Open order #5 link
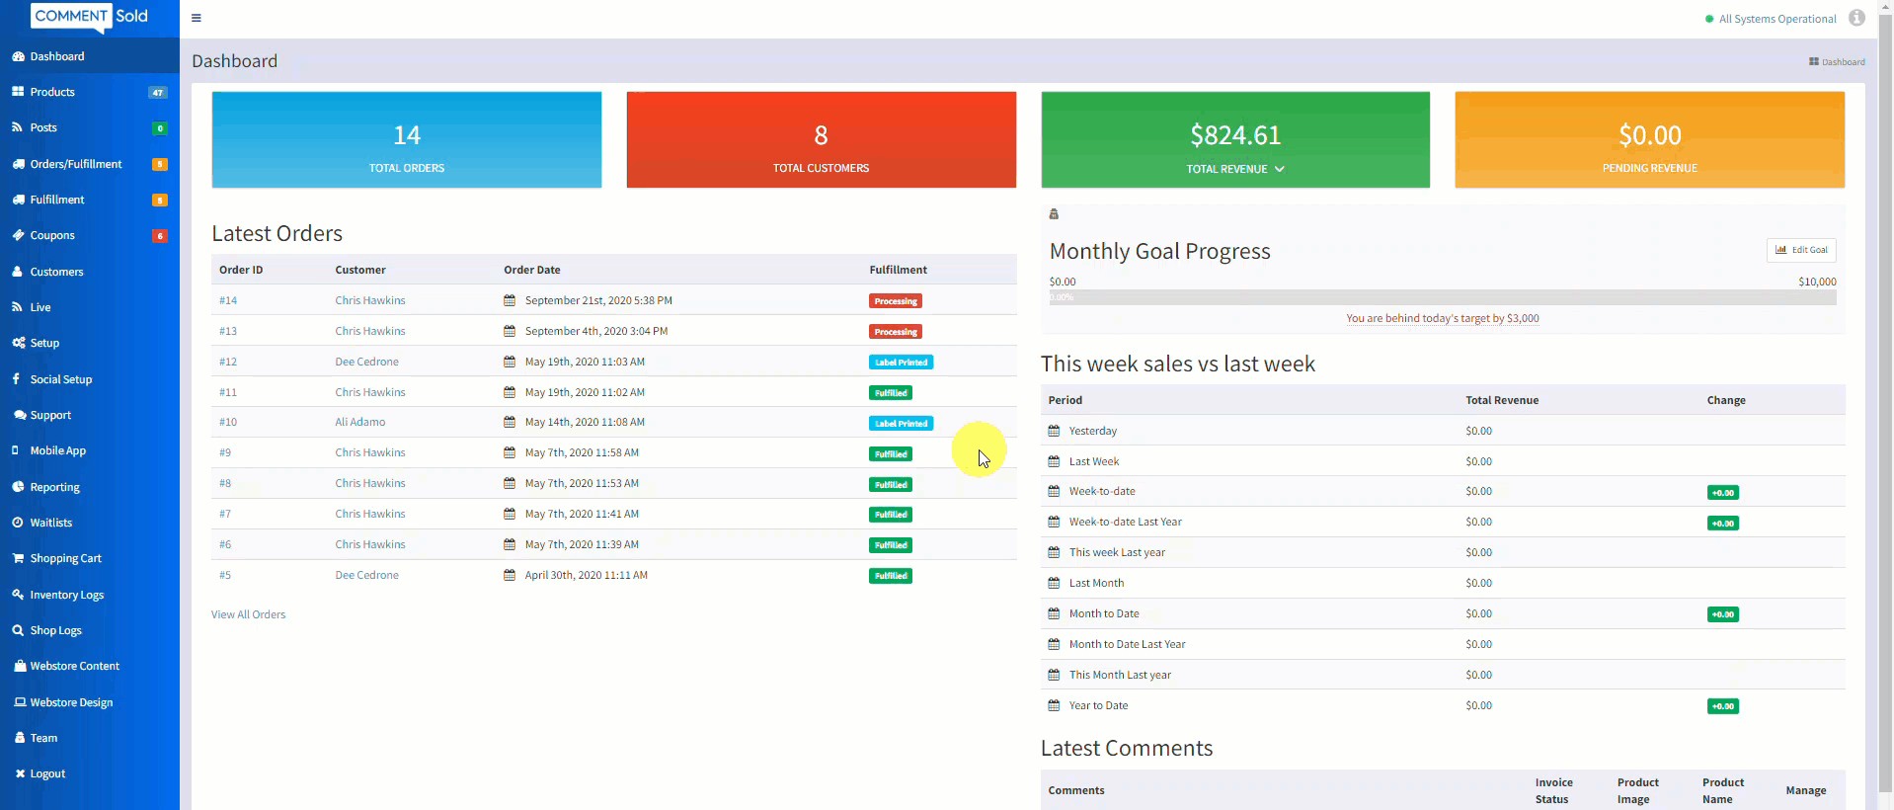Viewport: 1894px width, 810px height. point(225,575)
